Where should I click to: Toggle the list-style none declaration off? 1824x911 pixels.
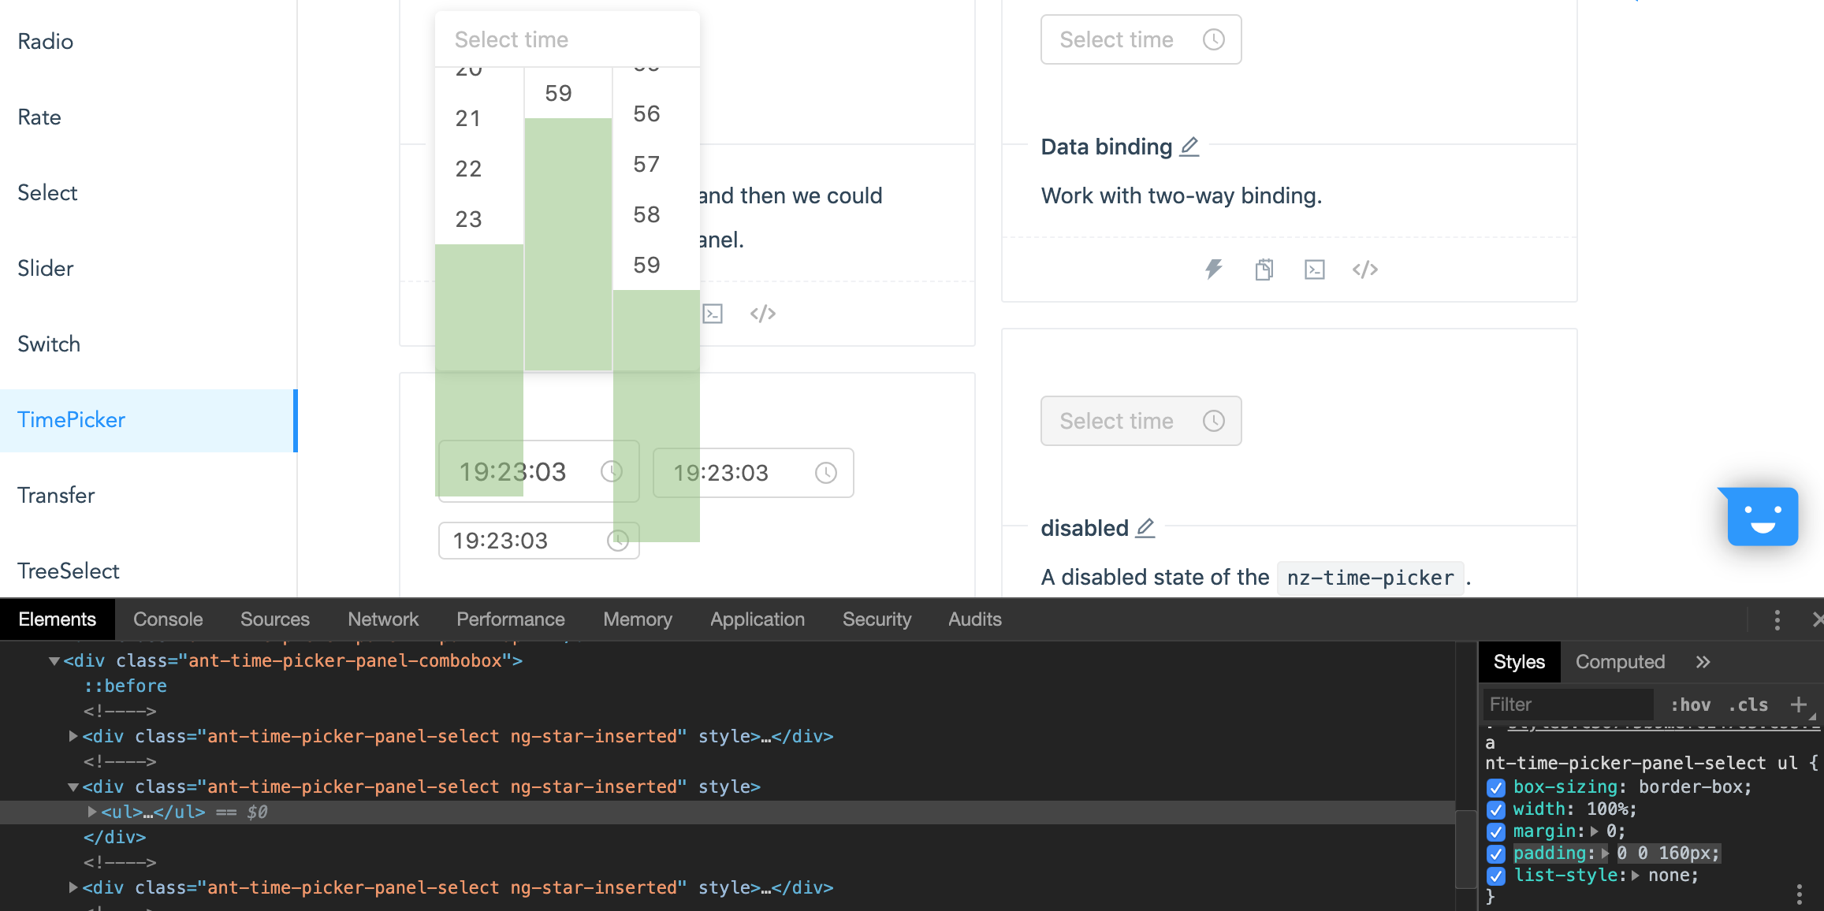pyautogui.click(x=1497, y=876)
